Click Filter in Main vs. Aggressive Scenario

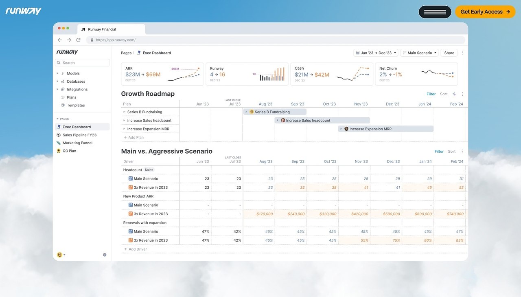point(439,152)
